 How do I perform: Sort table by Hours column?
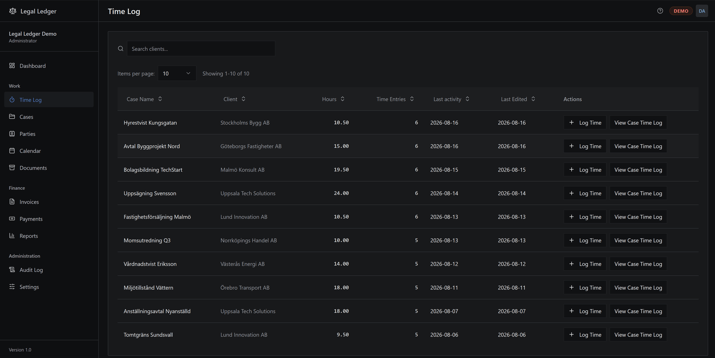tap(333, 99)
